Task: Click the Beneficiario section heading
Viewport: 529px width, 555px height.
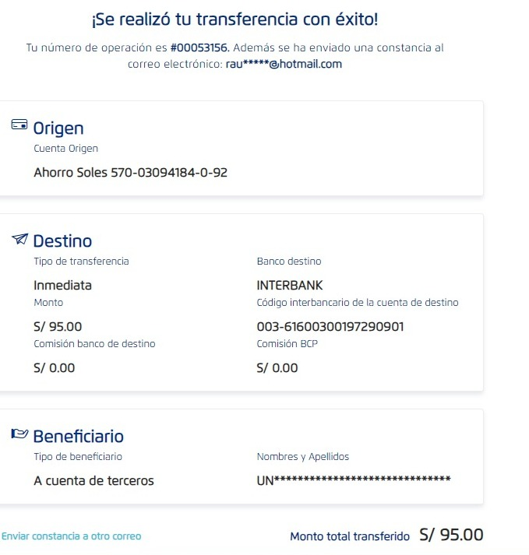Action: click(x=78, y=437)
